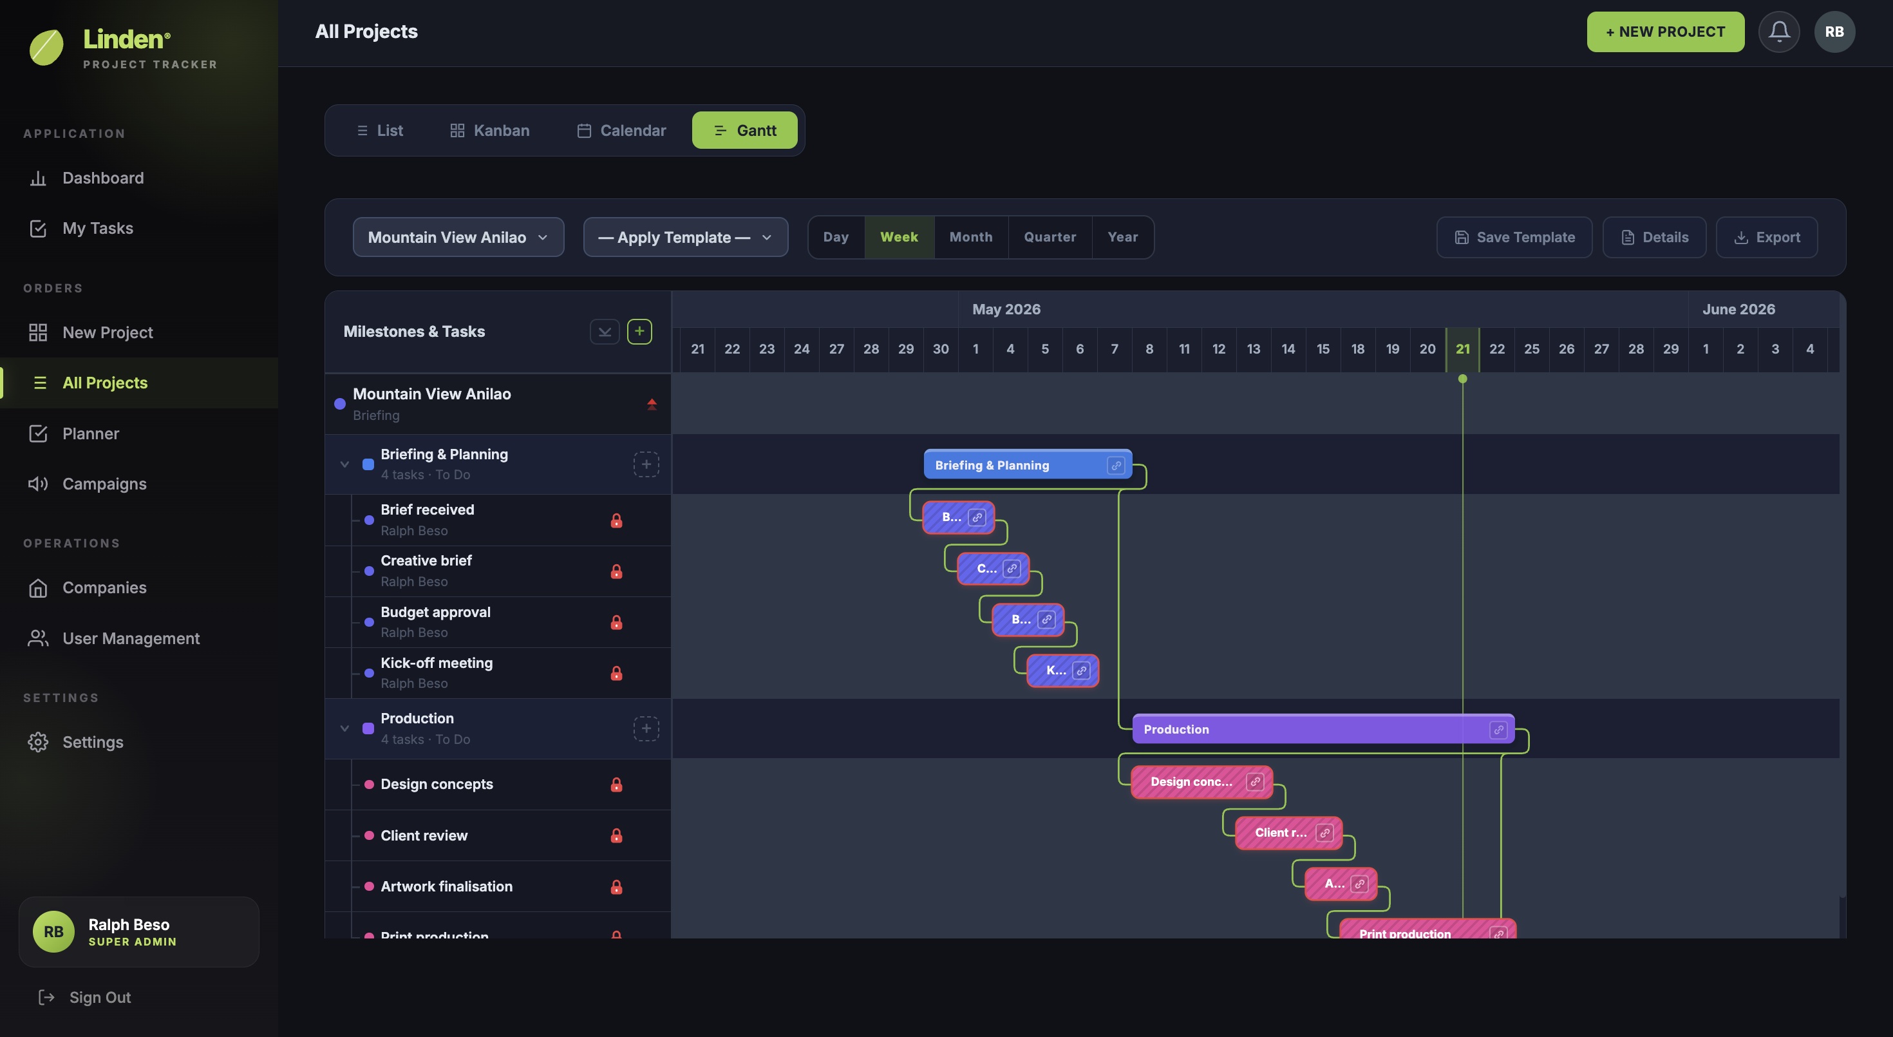
Task: Switch to List view tab
Action: tap(379, 130)
